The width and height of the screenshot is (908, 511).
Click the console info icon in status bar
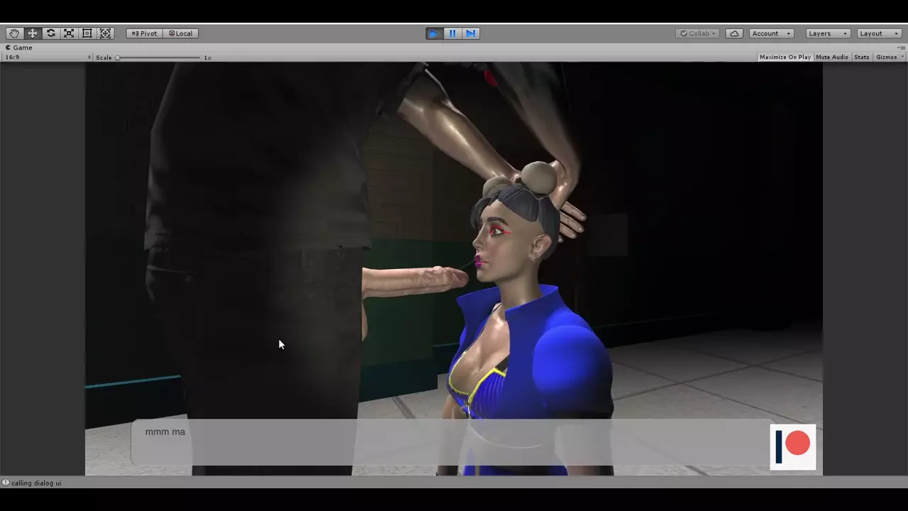pyautogui.click(x=6, y=483)
